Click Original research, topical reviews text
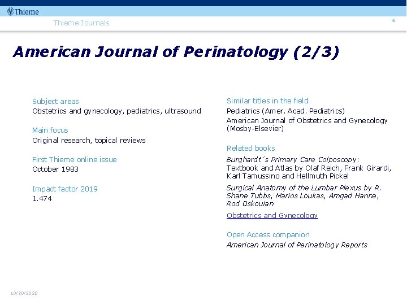407x305 pixels. [89, 141]
